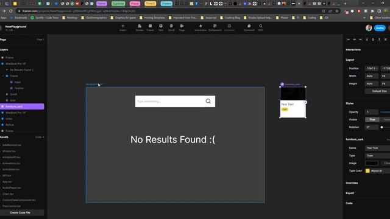This screenshot has height=219, width=390.
Task: Click the align top icon in properties panel
Action: (367, 40)
